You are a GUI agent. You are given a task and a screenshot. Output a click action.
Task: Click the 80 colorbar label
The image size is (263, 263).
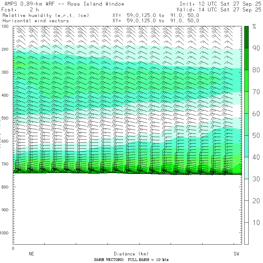click(x=256, y=70)
